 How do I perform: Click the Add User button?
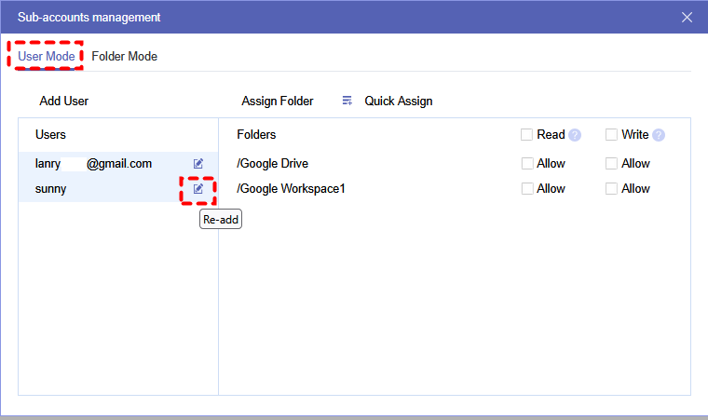pos(63,101)
